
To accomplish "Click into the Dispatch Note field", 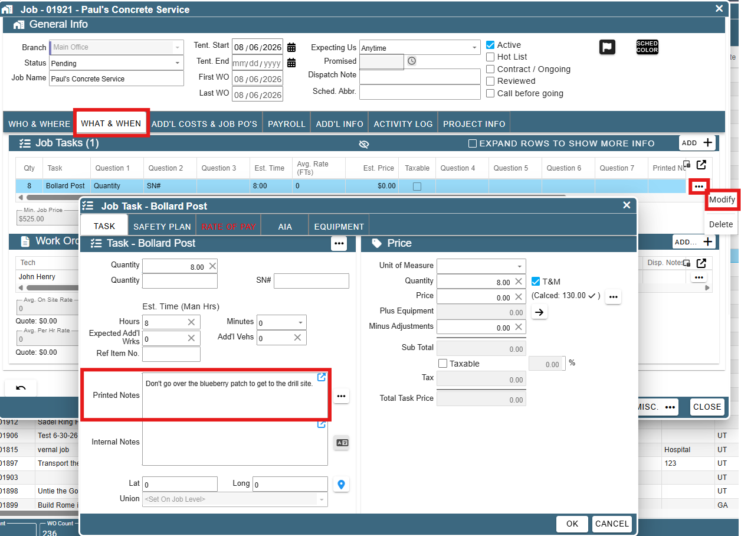I will point(420,76).
